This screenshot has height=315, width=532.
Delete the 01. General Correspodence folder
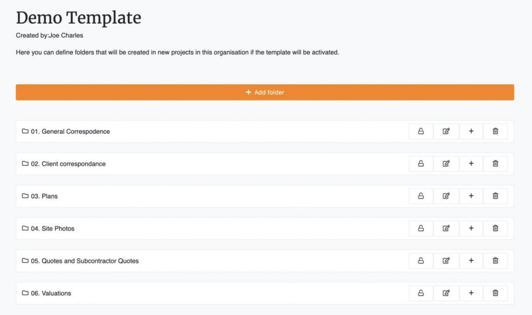495,131
